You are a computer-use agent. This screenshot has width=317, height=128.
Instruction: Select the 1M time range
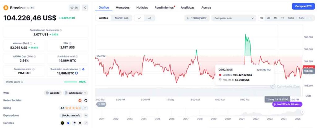point(275,18)
